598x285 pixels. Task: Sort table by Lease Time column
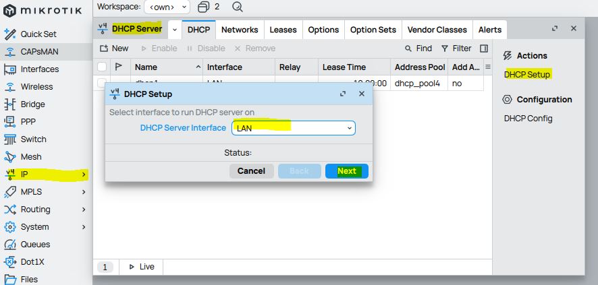344,67
